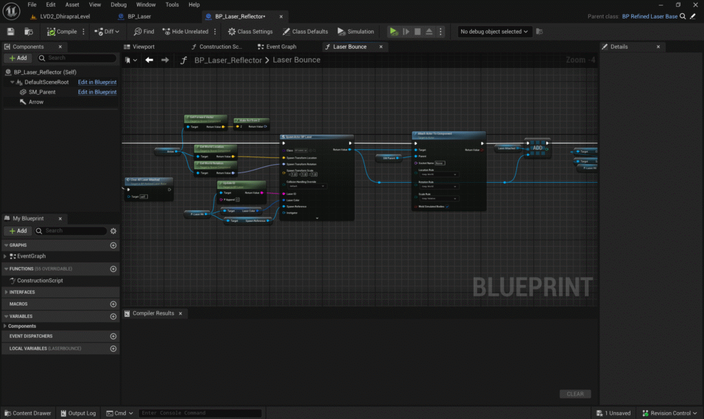
Task: Click Edit in Blueprint for SM_Parent
Action: coord(97,92)
